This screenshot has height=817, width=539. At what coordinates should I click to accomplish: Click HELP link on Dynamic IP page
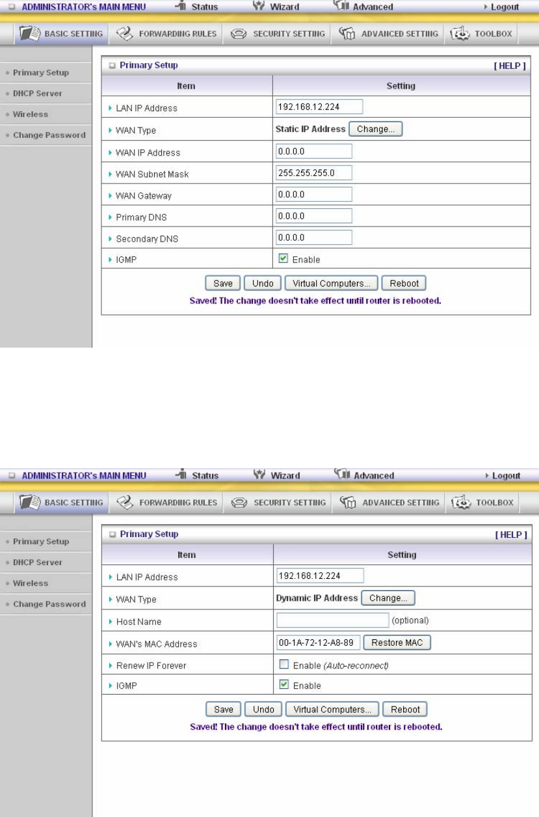click(x=510, y=534)
